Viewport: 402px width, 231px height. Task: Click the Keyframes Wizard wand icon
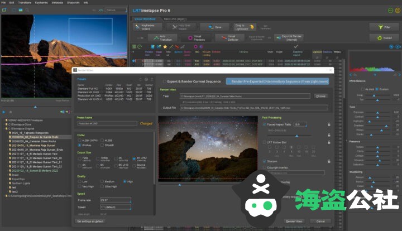(137, 27)
